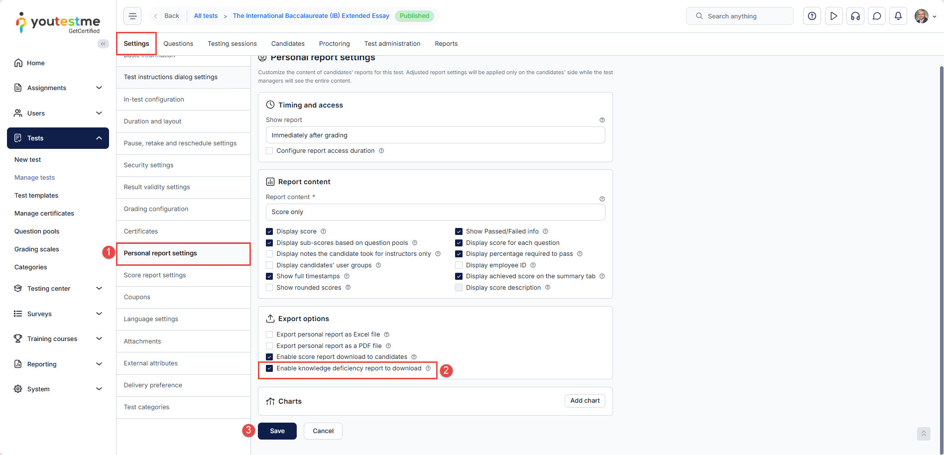
Task: Open the notifications bell icon
Action: pyautogui.click(x=898, y=16)
